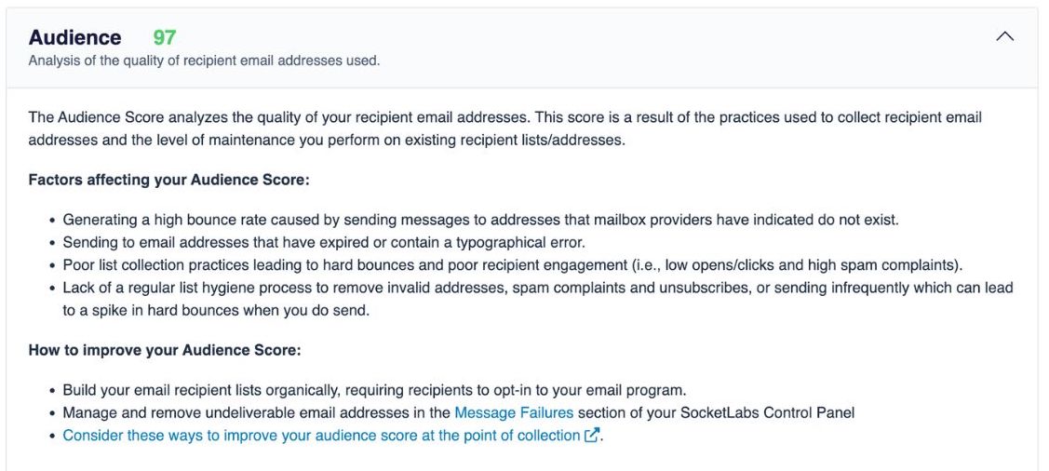Click the Audience Score intro paragraph

point(505,129)
